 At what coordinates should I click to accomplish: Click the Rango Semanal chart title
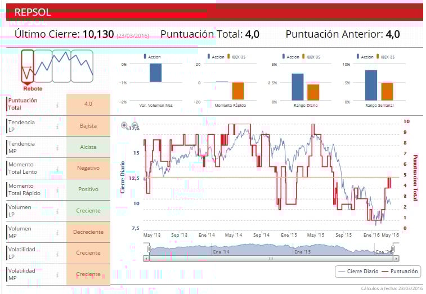tap(379, 105)
